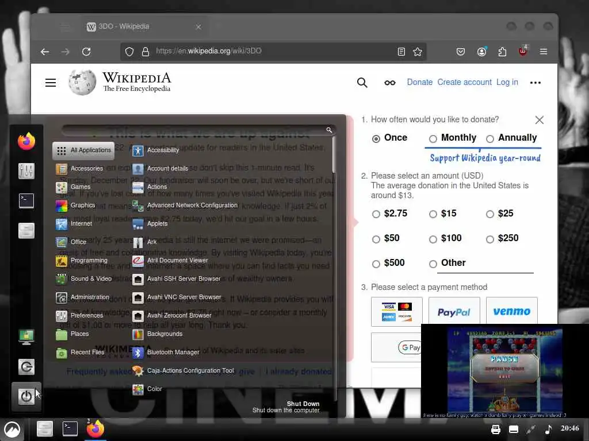The height and width of the screenshot is (441, 589).
Task: Select the Once donation frequency
Action: pos(376,139)
